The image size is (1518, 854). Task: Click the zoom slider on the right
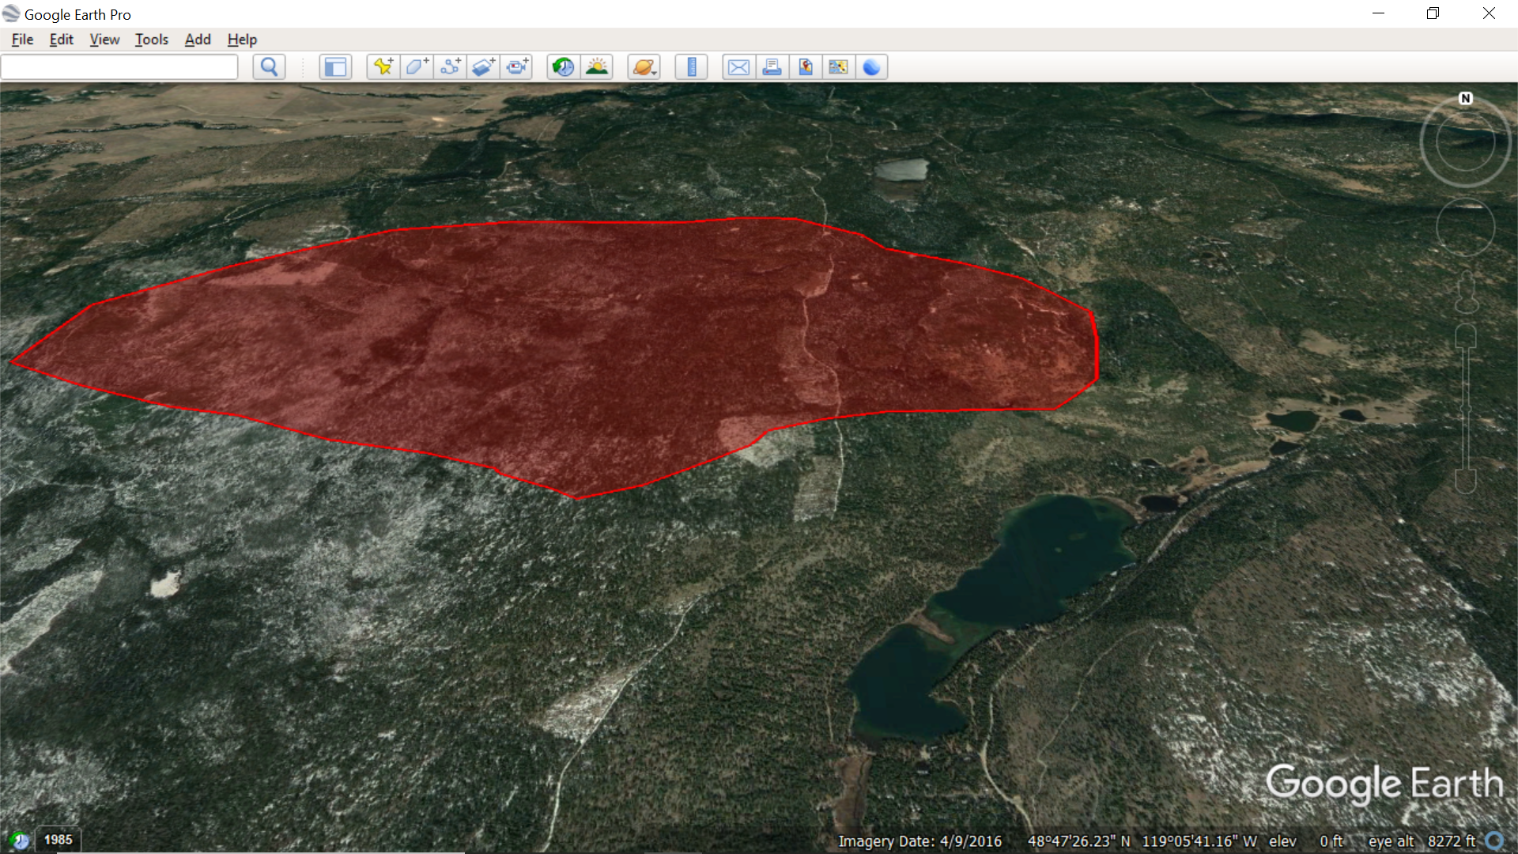coord(1466,407)
